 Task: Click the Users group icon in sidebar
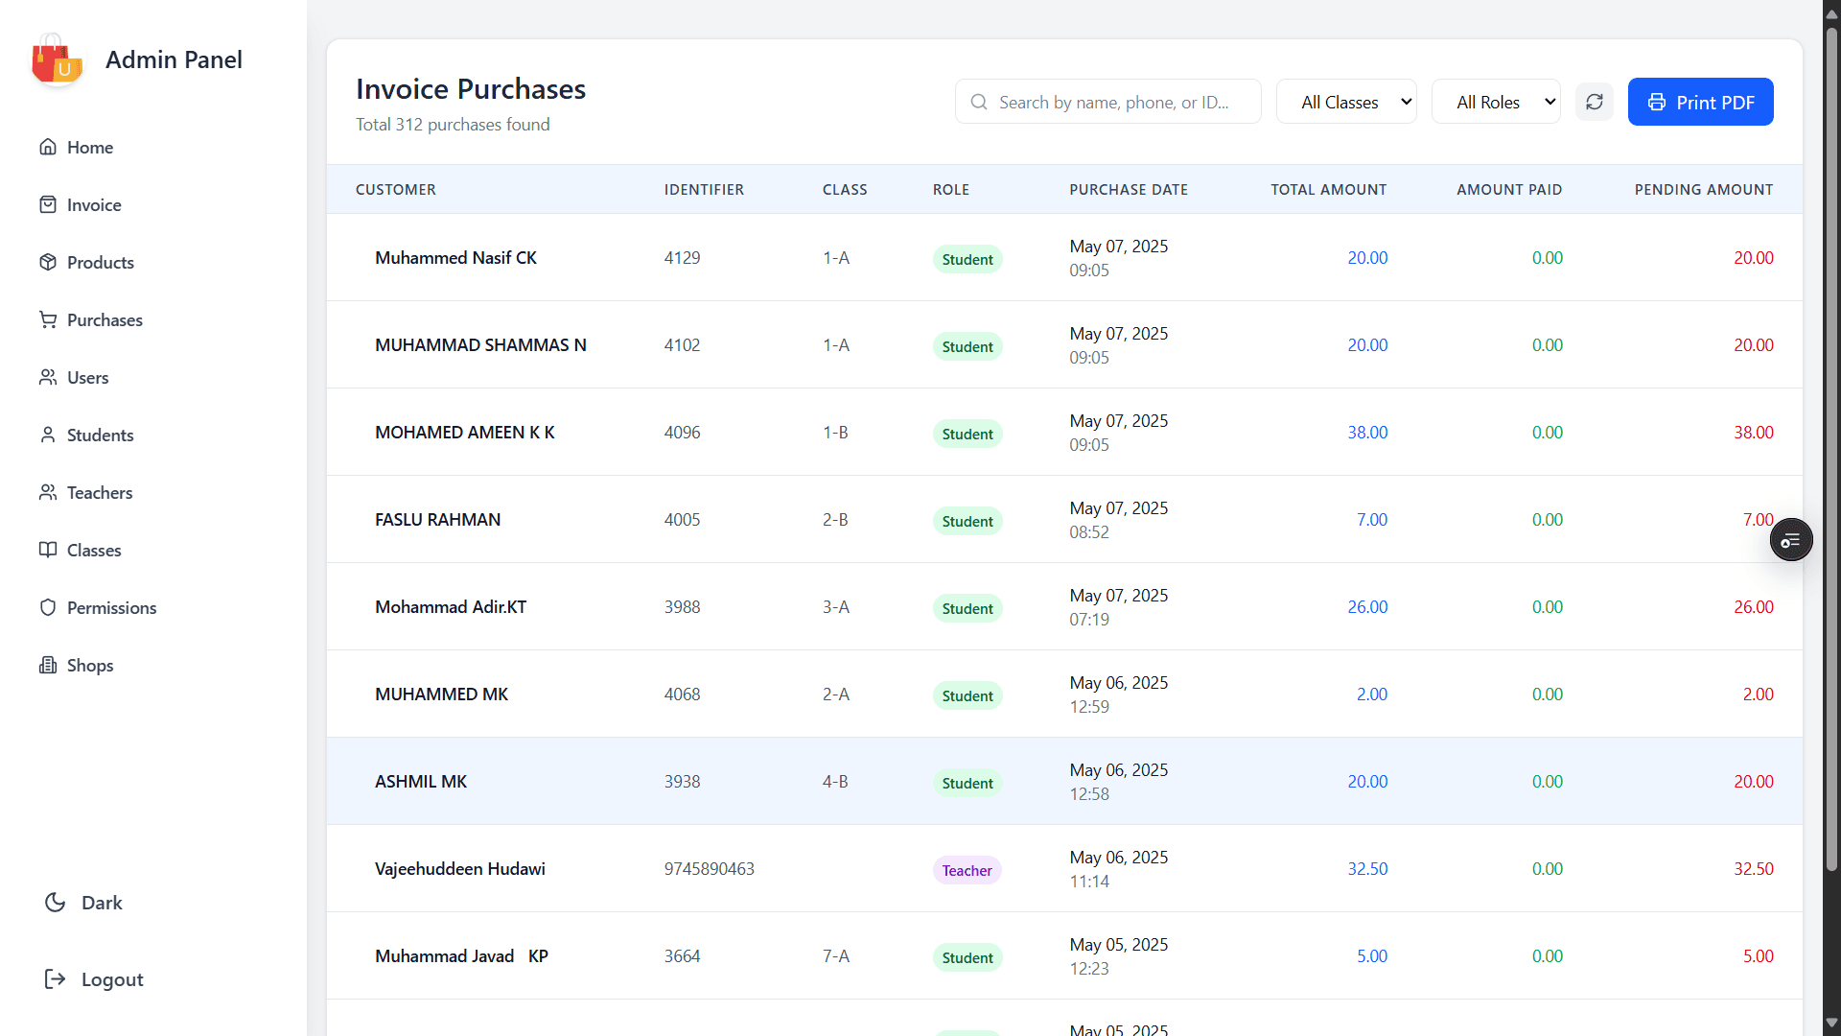[48, 377]
